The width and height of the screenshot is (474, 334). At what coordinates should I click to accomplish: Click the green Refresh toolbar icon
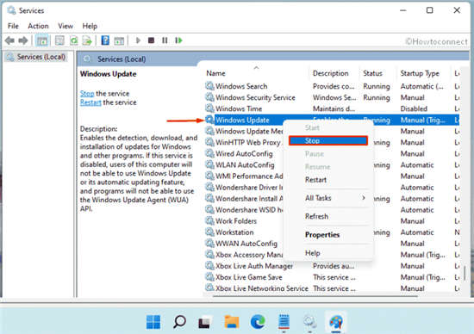(73, 40)
